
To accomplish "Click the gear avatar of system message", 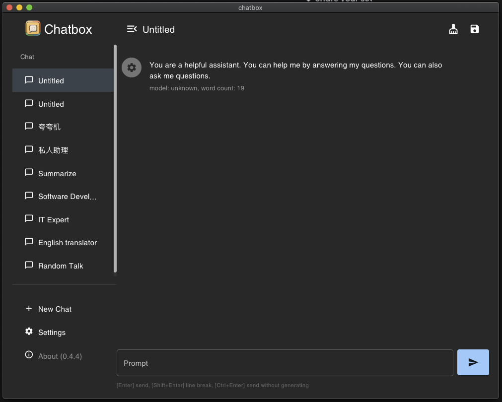I will (x=132, y=67).
